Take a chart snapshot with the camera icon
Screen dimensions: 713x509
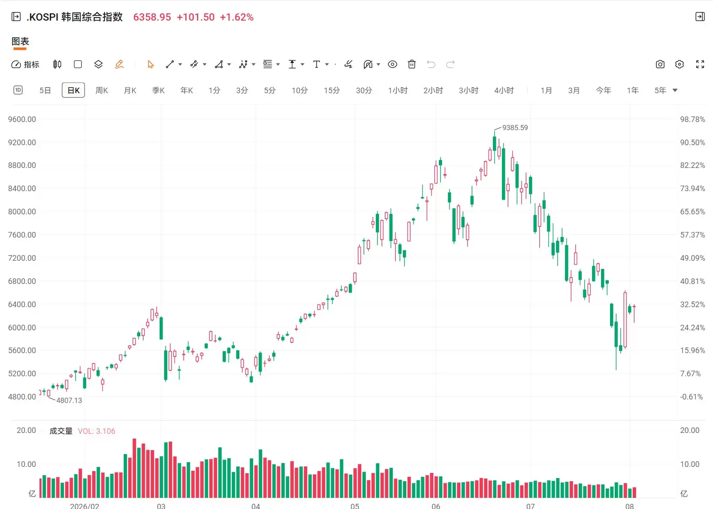tap(660, 64)
